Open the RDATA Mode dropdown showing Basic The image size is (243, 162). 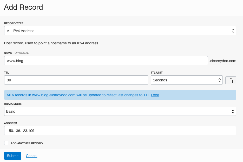click(x=120, y=111)
